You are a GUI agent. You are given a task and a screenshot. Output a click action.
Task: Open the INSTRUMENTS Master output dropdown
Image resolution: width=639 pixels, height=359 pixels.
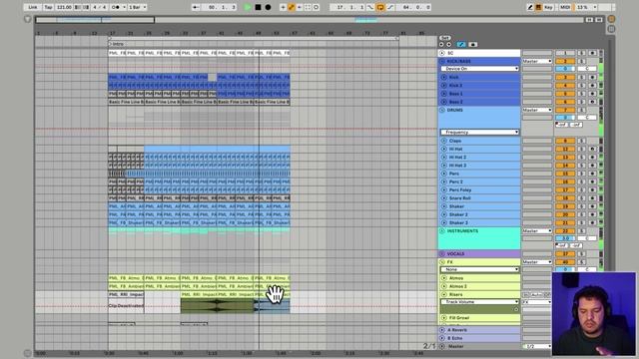537,230
